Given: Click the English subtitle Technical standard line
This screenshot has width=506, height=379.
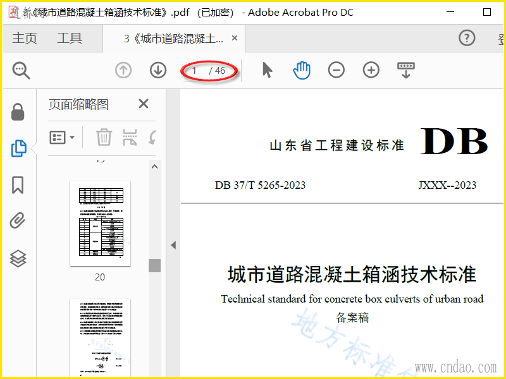Looking at the screenshot, I should point(352,299).
